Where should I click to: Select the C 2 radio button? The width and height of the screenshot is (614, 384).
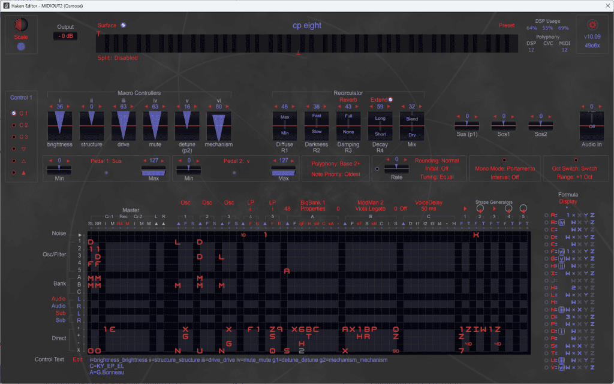14,125
